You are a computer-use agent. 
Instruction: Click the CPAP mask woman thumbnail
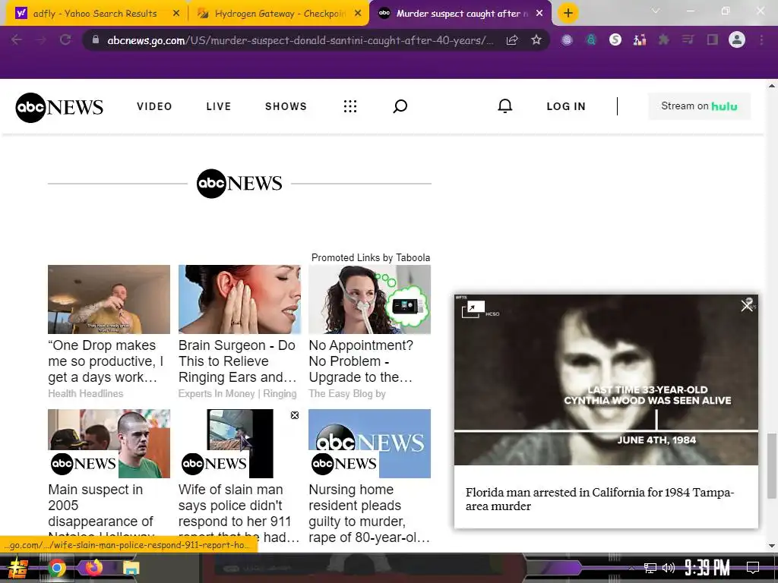click(x=370, y=299)
